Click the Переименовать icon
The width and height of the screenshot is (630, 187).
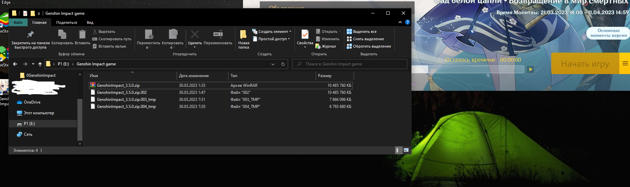click(218, 34)
